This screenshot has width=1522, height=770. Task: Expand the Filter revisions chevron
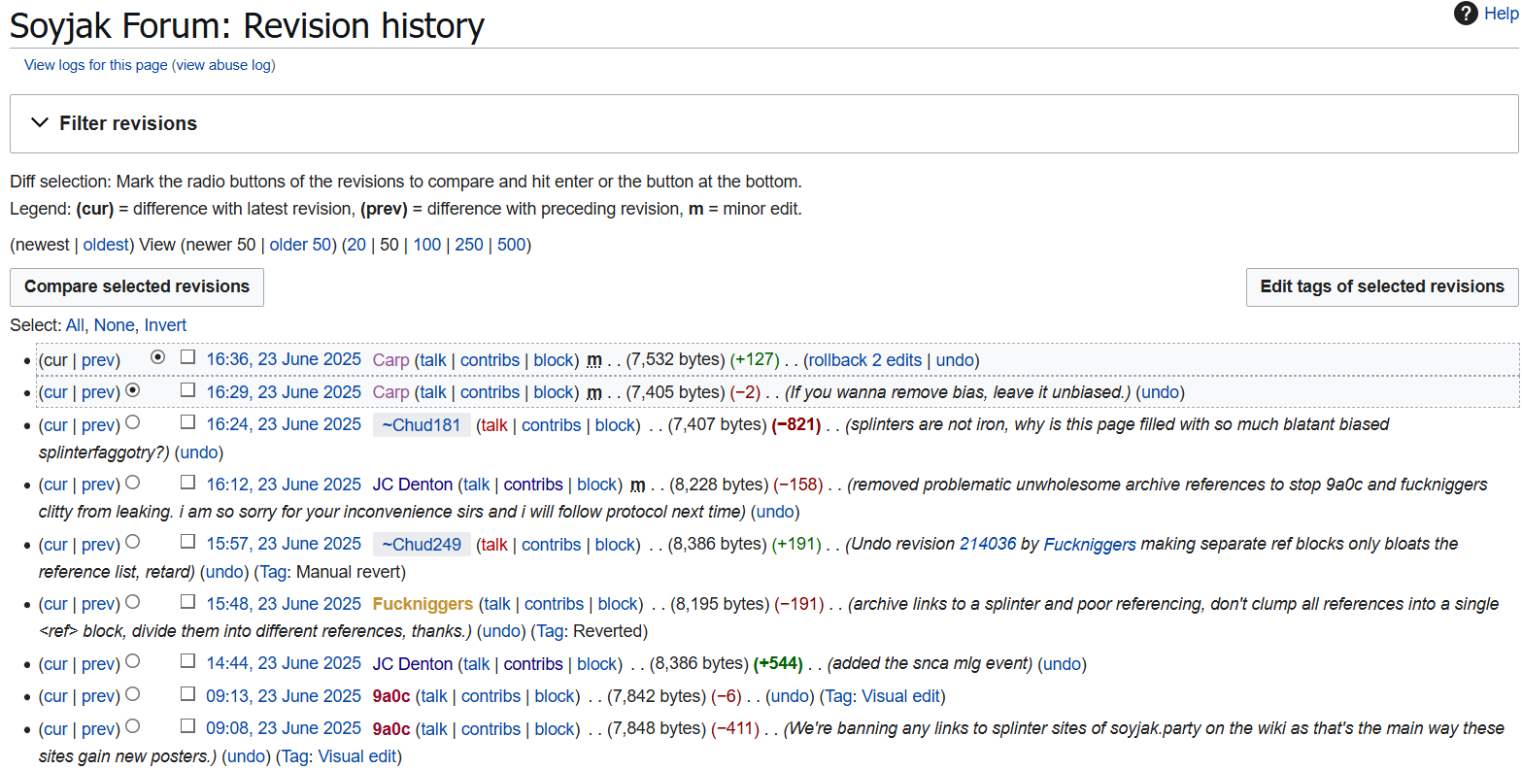(40, 123)
